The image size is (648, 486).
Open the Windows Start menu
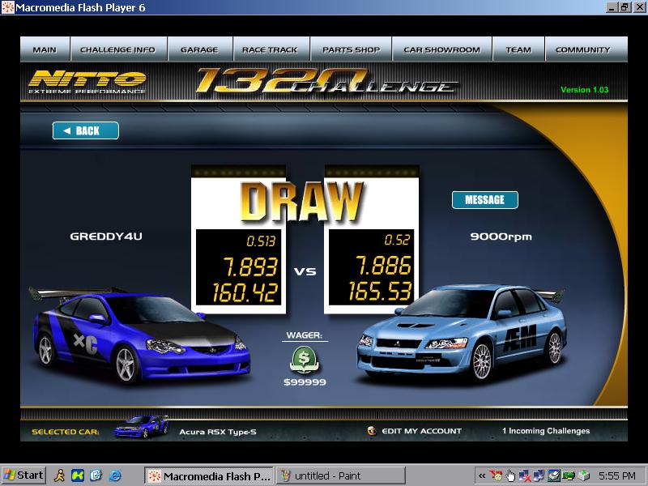pos(23,475)
